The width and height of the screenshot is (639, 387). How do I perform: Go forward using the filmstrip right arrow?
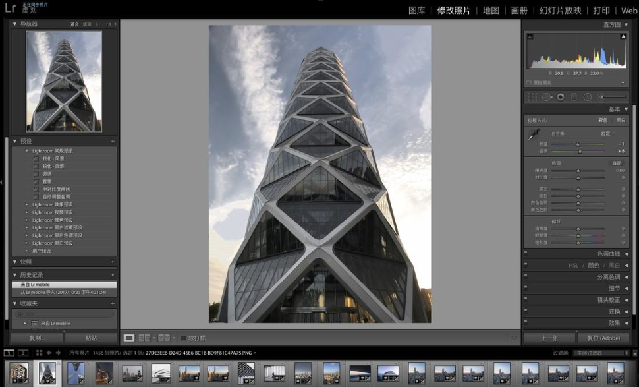(58, 353)
